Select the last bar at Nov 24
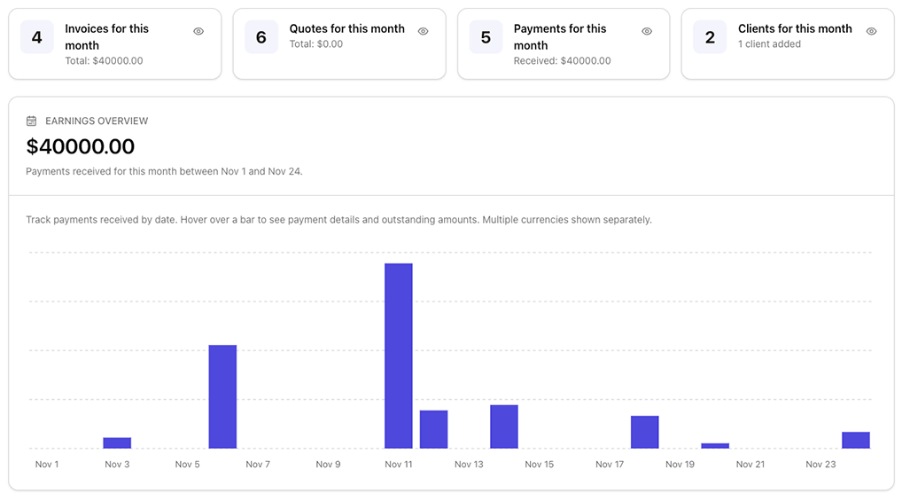Viewport: 902px width, 501px height. (x=856, y=440)
